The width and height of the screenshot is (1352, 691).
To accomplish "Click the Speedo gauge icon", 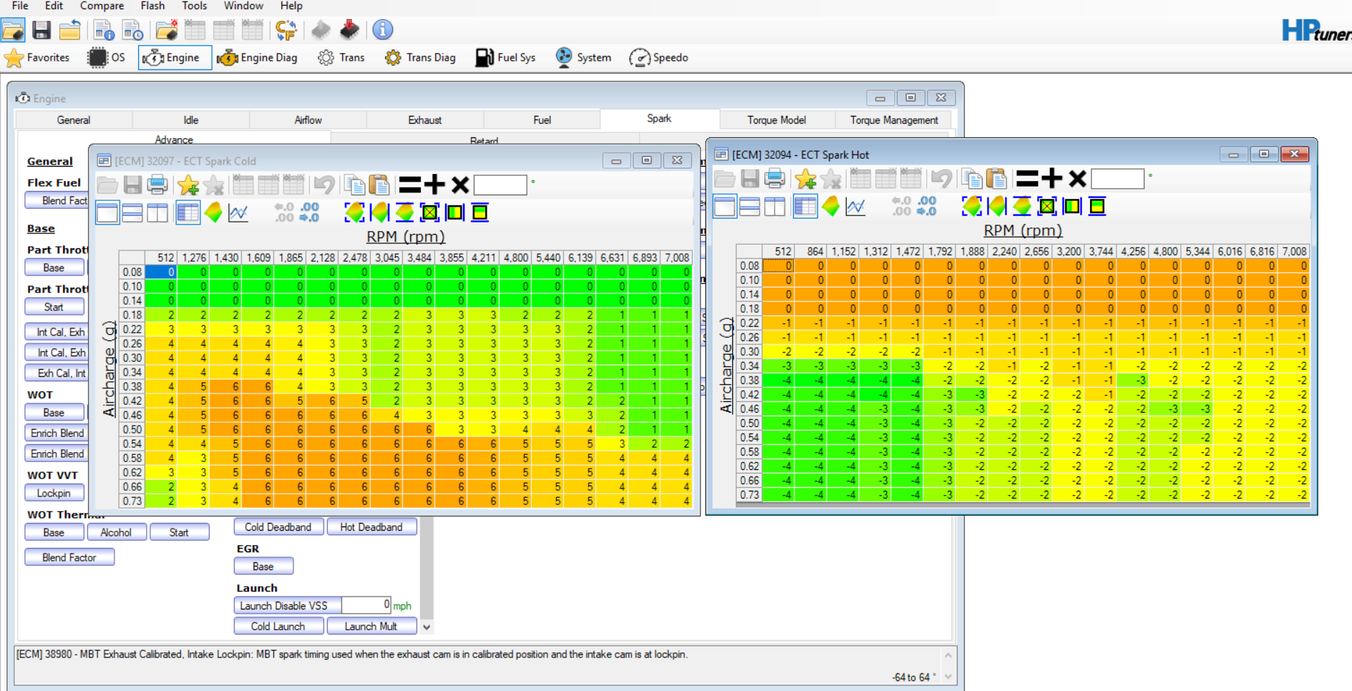I will click(x=639, y=58).
